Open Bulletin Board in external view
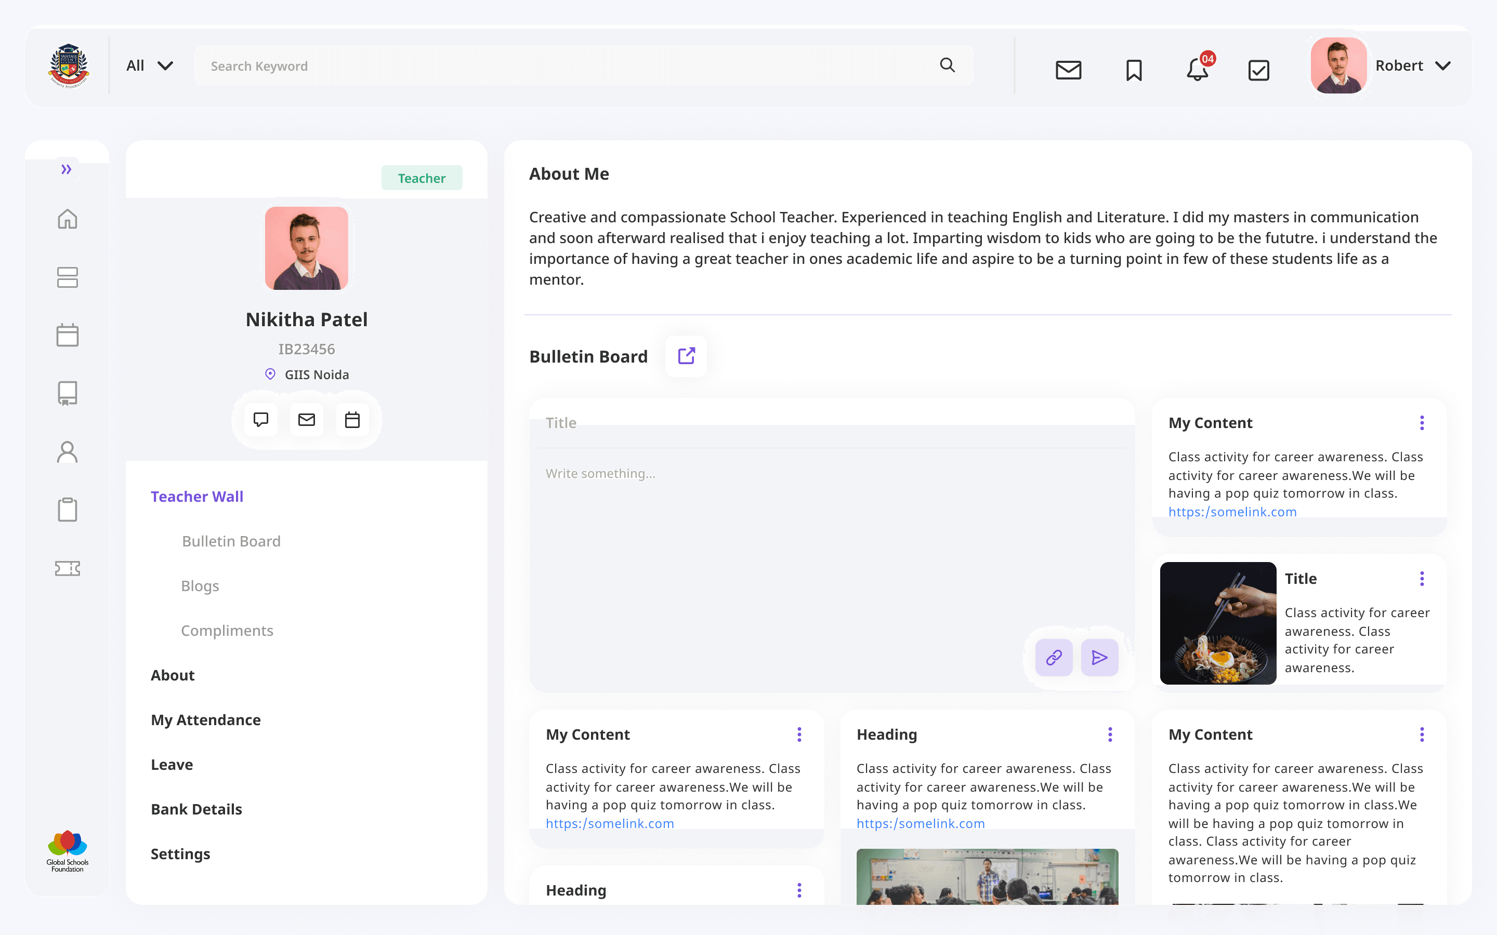The height and width of the screenshot is (935, 1497). 686,356
